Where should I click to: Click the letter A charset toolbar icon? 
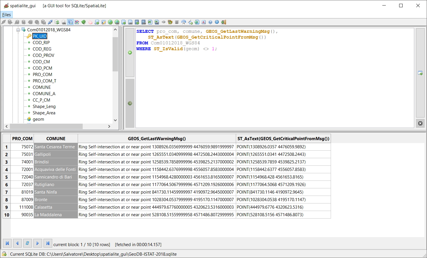[x=204, y=22]
